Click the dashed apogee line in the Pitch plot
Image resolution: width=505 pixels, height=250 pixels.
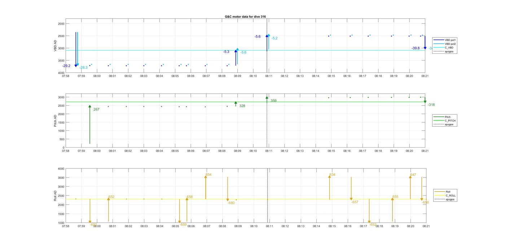(267, 121)
